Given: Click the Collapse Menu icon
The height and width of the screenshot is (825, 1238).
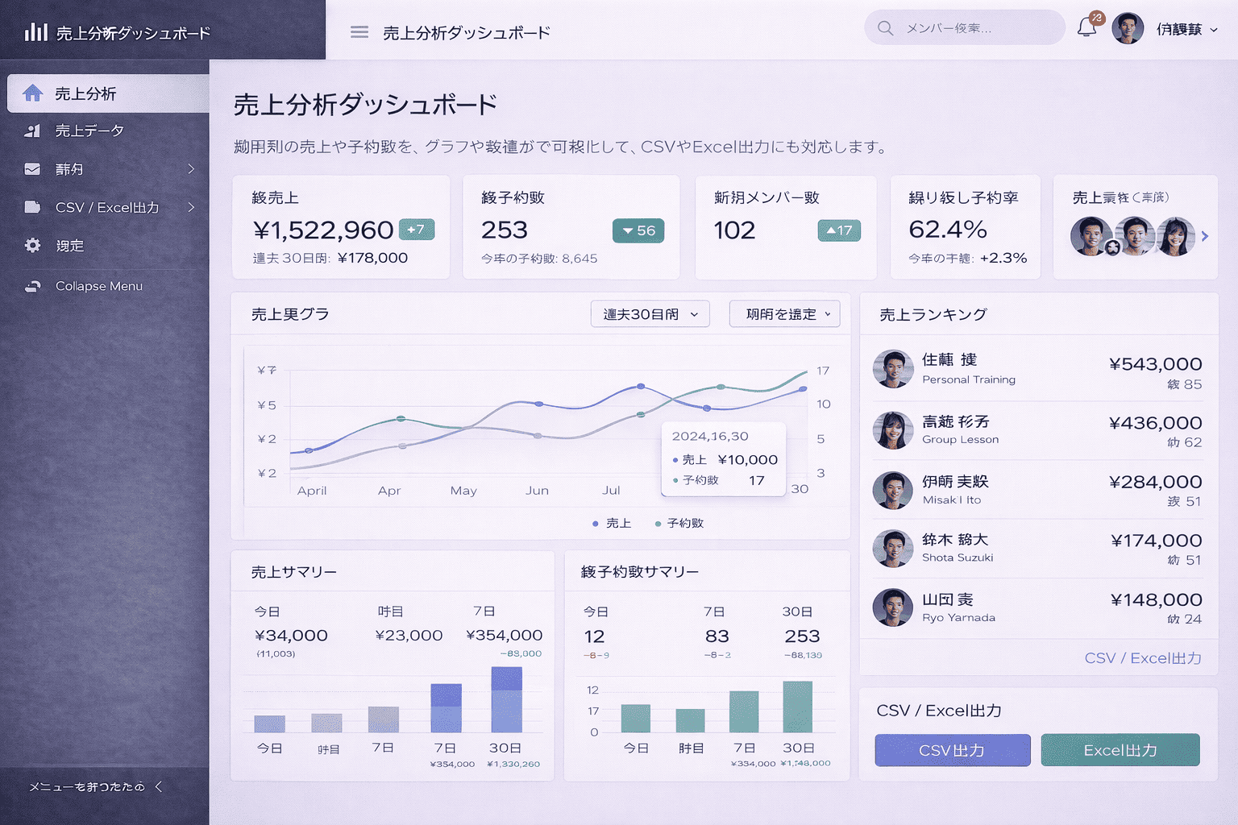Looking at the screenshot, I should (x=32, y=286).
